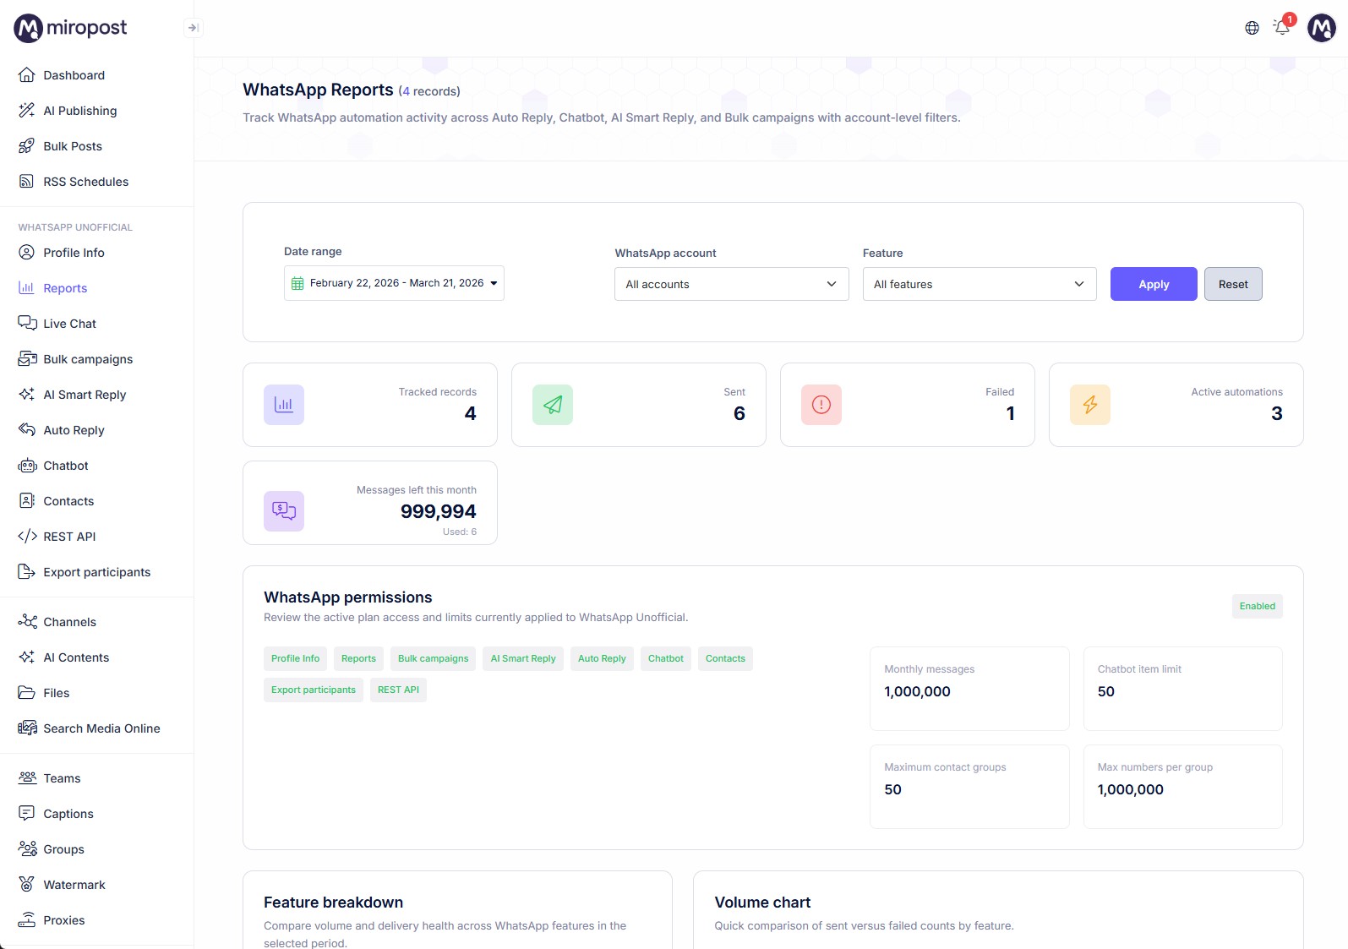Click the notification bell icon

click(1282, 28)
